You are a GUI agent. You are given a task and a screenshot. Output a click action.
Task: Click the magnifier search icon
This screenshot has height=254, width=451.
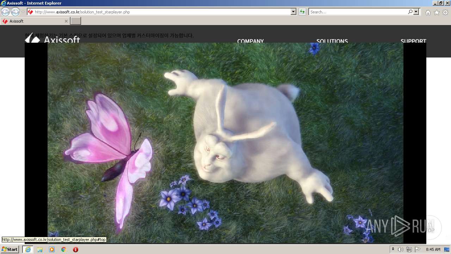coord(410,12)
